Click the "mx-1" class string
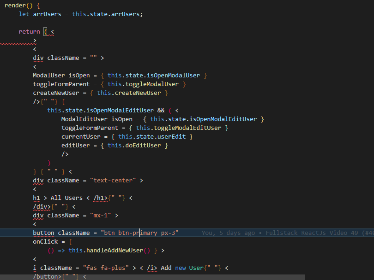374x280 pixels. pyautogui.click(x=100, y=215)
